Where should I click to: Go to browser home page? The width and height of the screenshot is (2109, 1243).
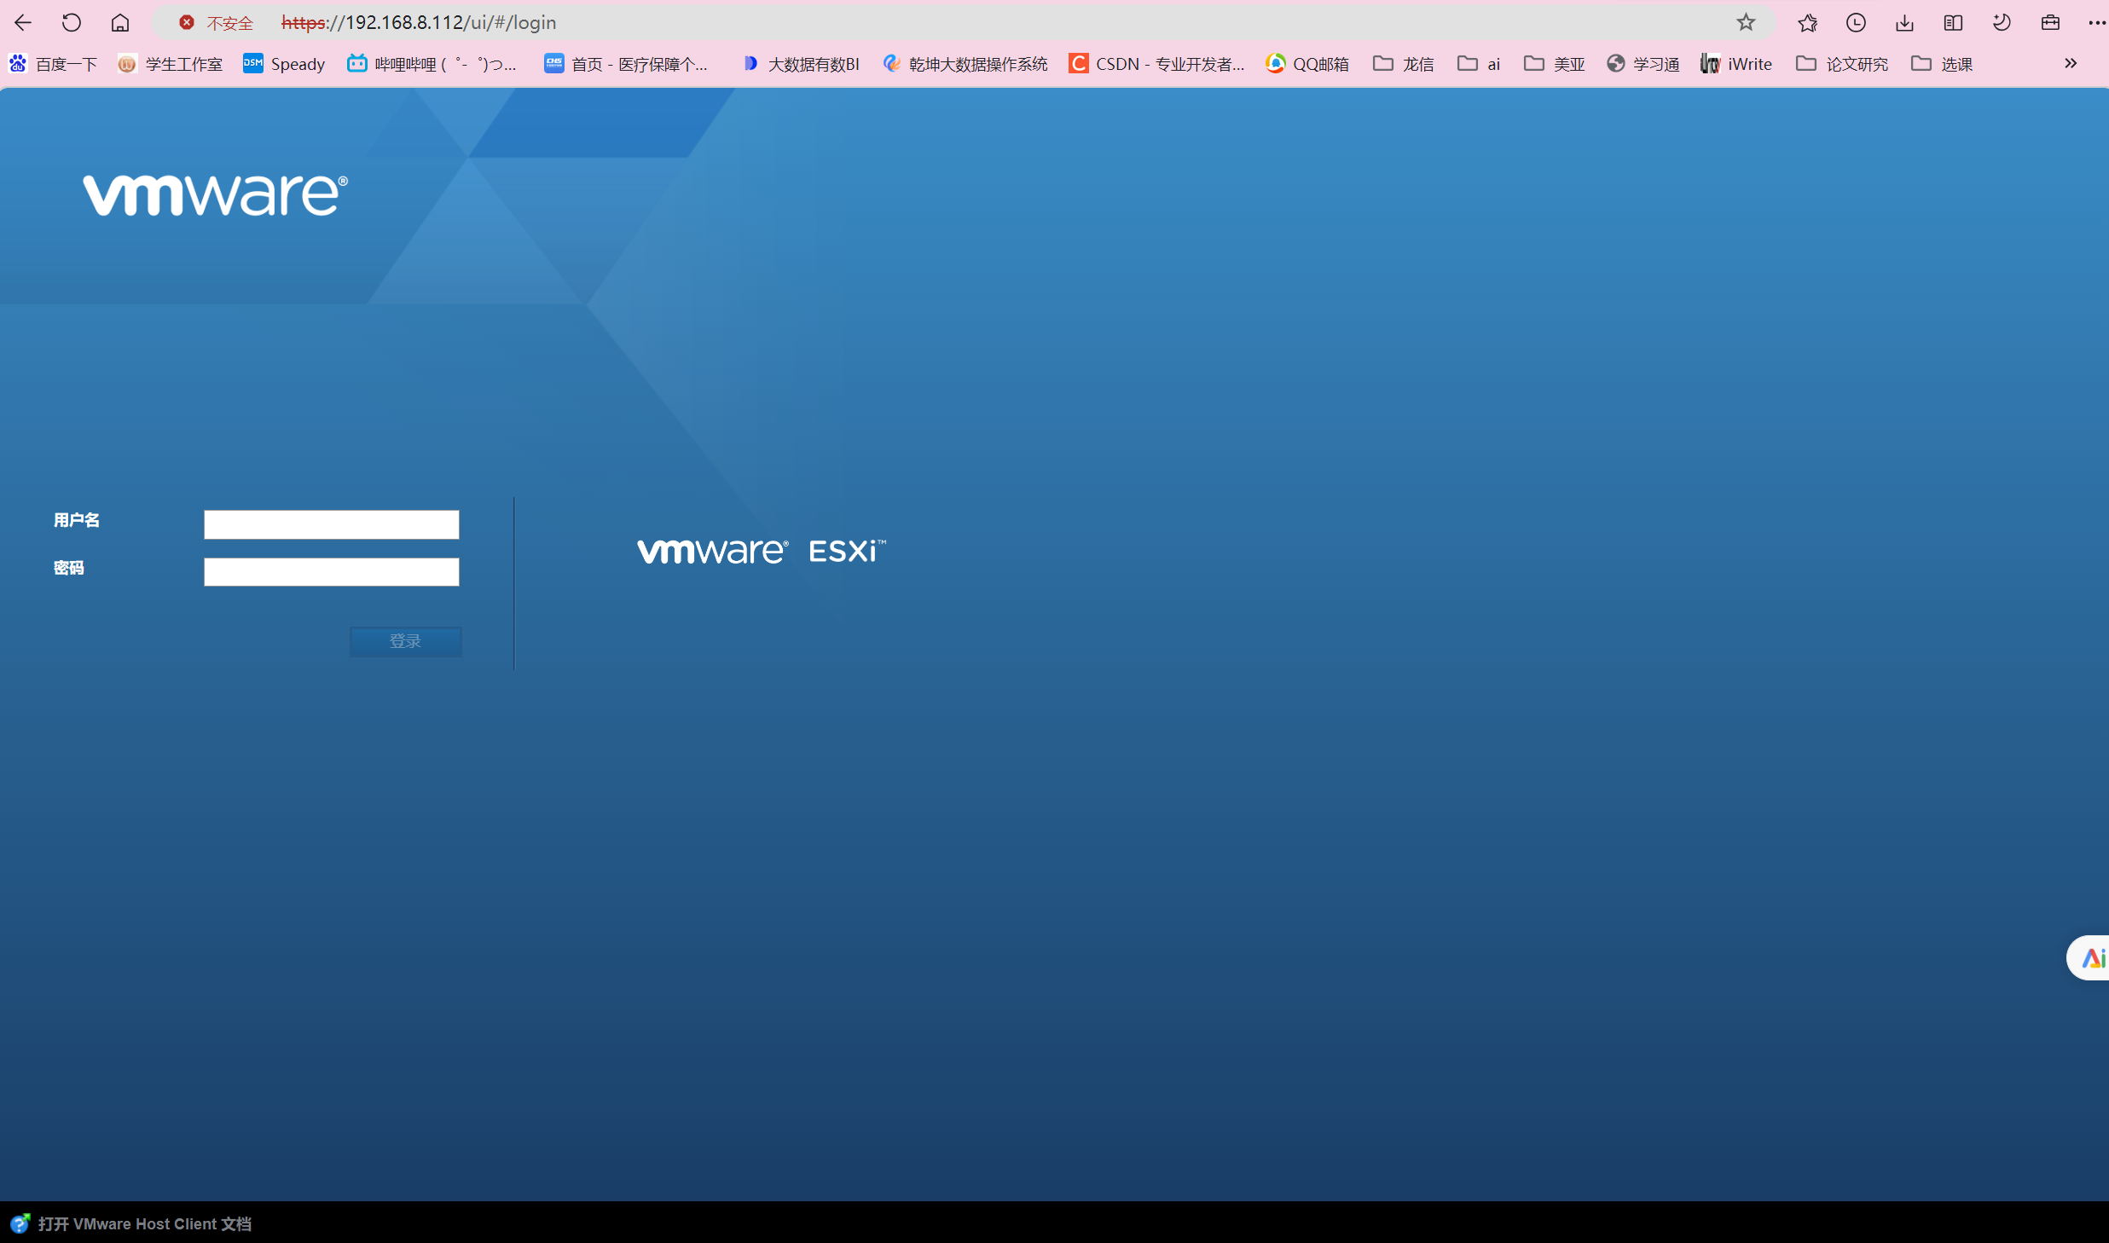tap(120, 23)
